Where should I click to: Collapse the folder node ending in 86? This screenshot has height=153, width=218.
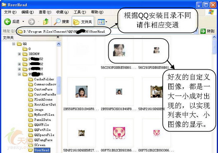pos(20,74)
